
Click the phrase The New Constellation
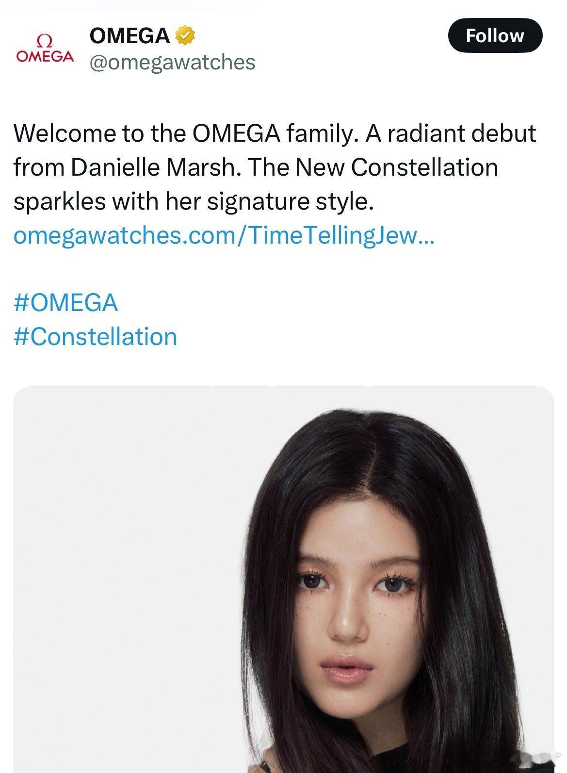[373, 167]
